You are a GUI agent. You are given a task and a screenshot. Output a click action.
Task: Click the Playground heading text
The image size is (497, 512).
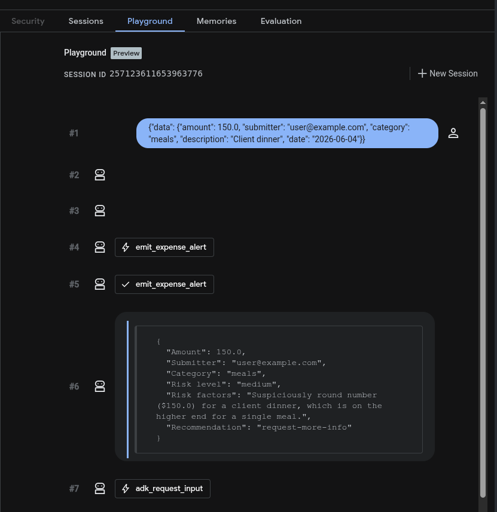[x=85, y=53]
